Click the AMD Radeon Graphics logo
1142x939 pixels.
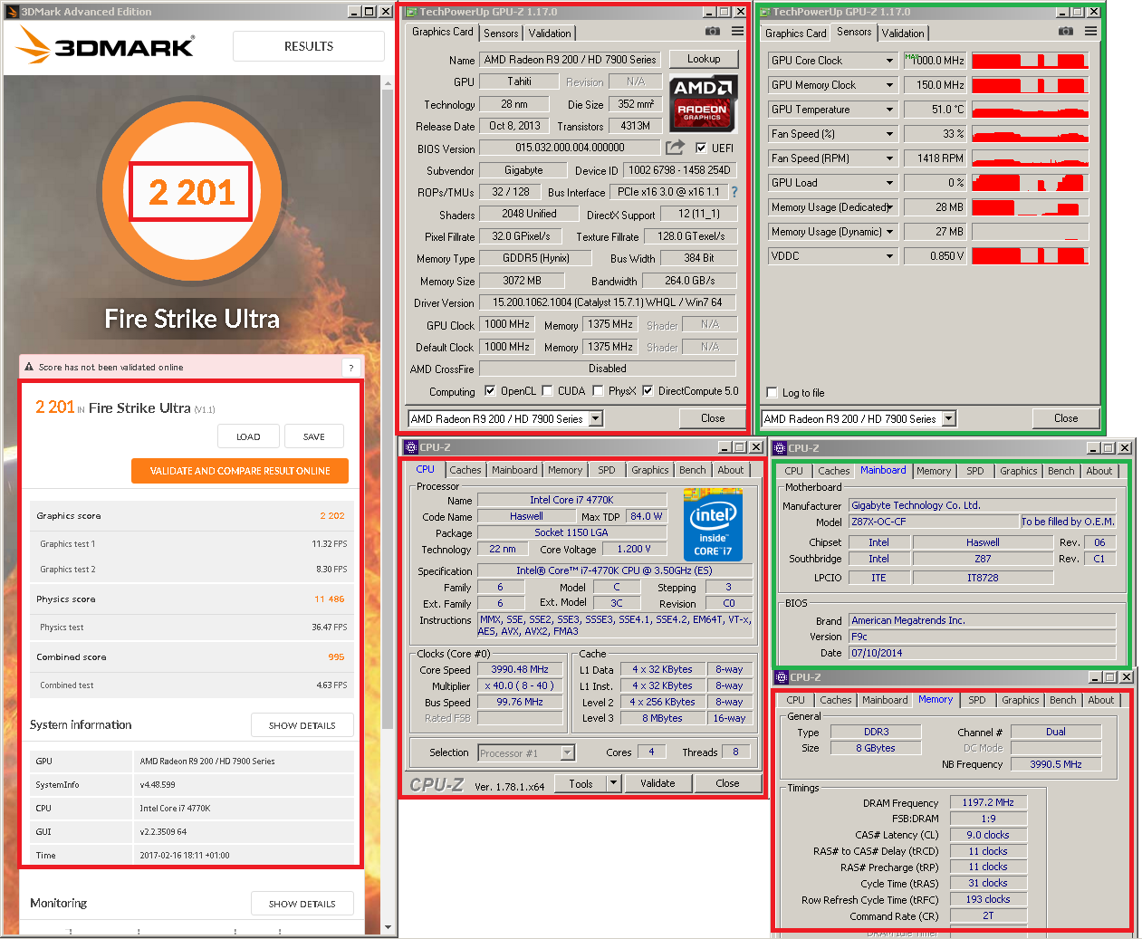703,103
